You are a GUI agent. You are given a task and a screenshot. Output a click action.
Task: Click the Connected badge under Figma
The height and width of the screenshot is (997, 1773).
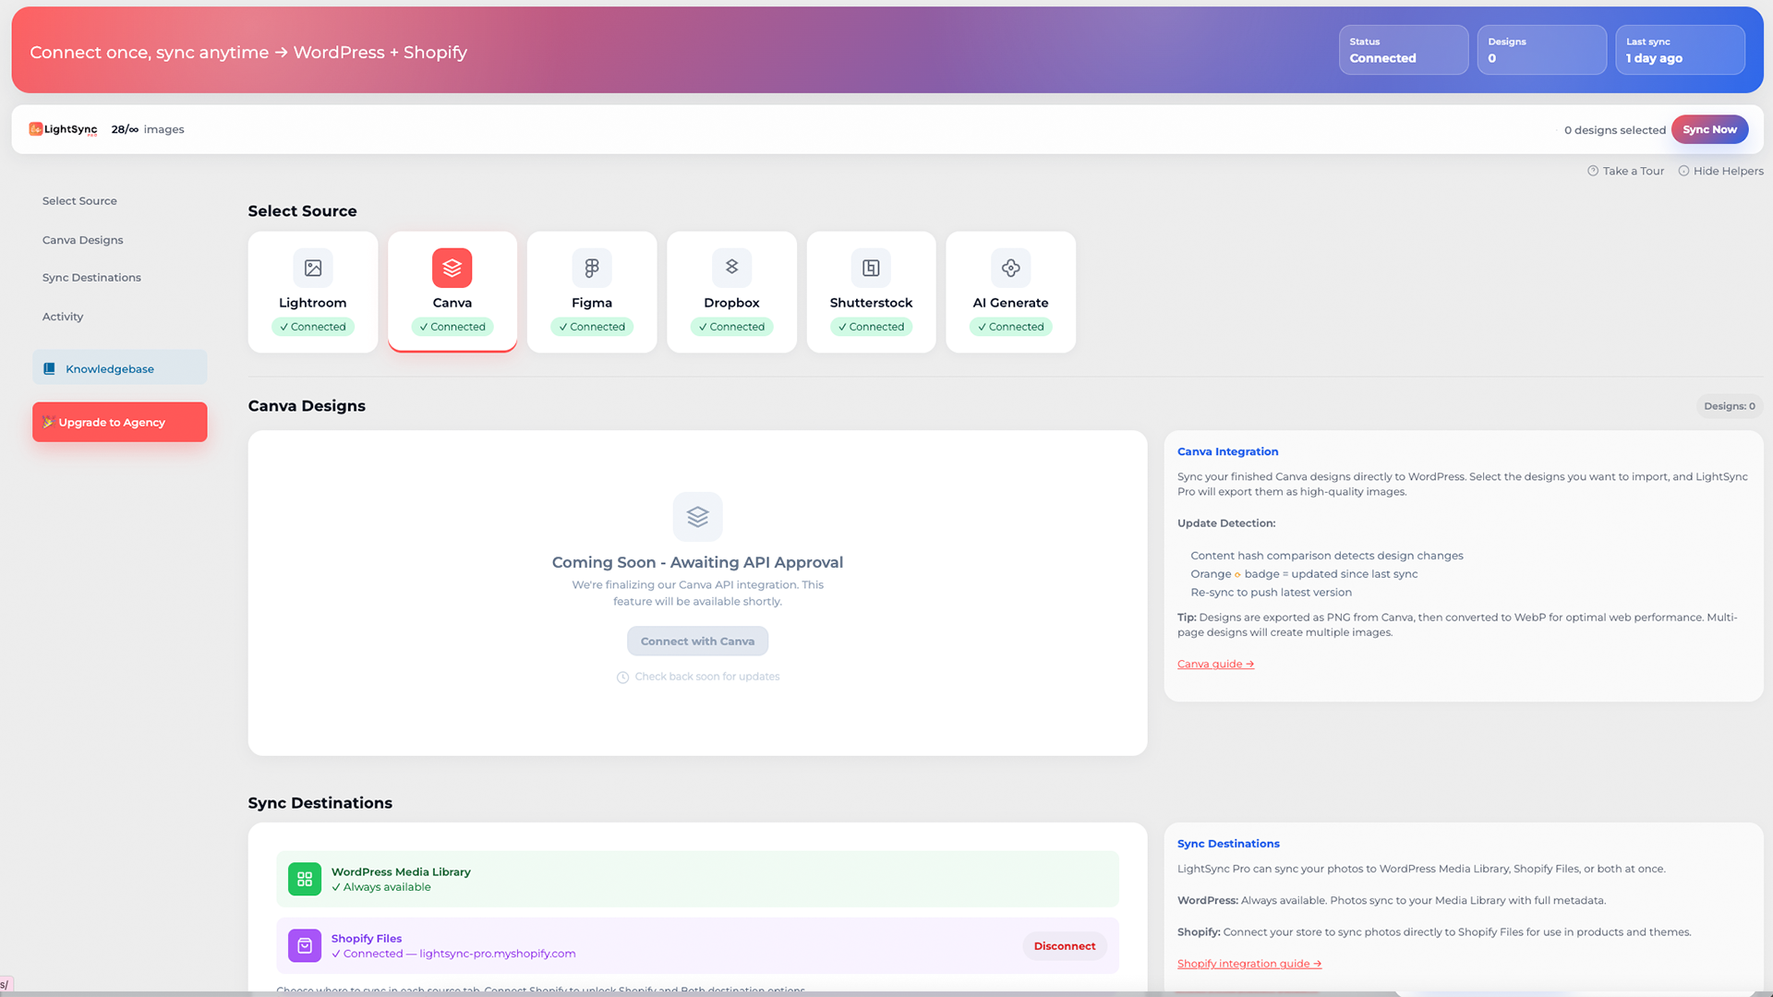[x=592, y=327]
